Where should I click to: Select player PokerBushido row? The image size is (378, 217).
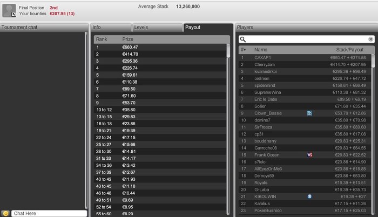[305, 211]
